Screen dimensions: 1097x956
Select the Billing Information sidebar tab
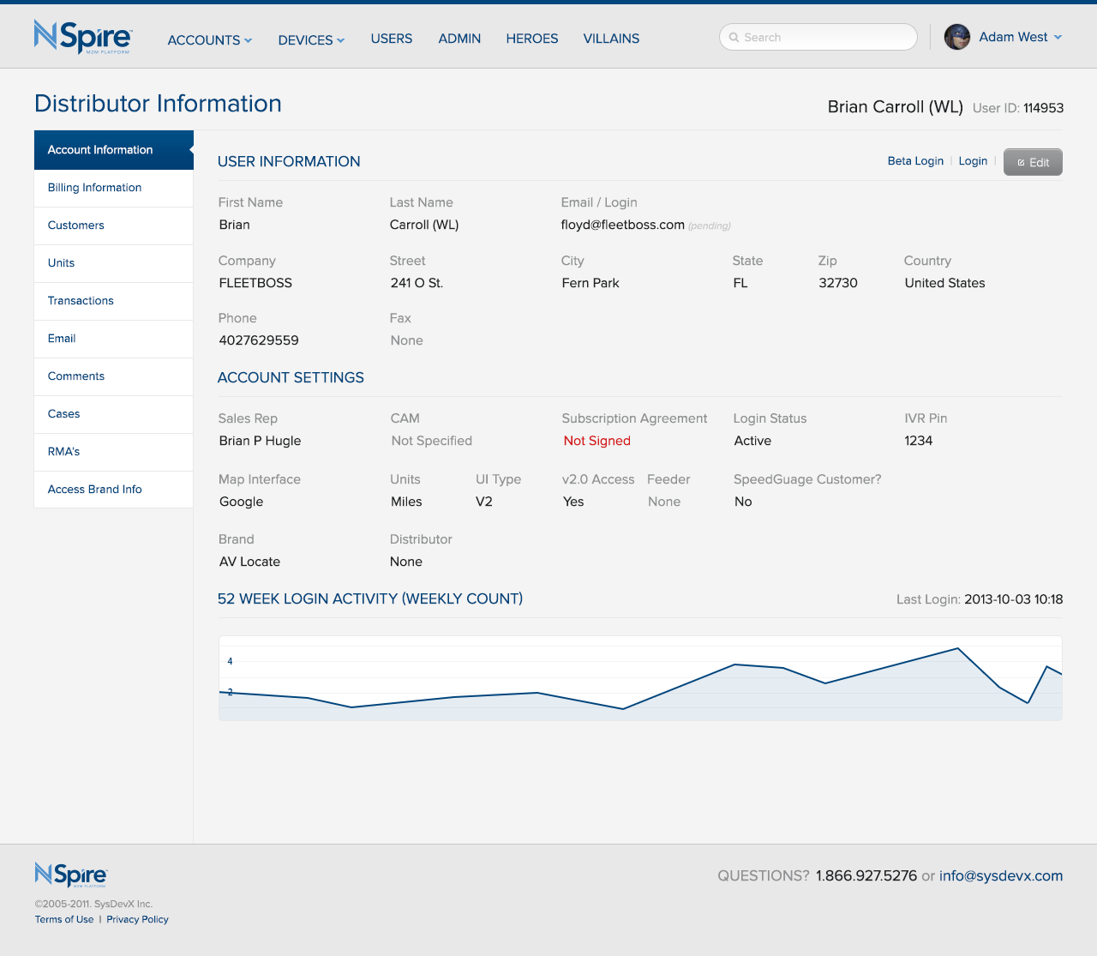tap(94, 188)
